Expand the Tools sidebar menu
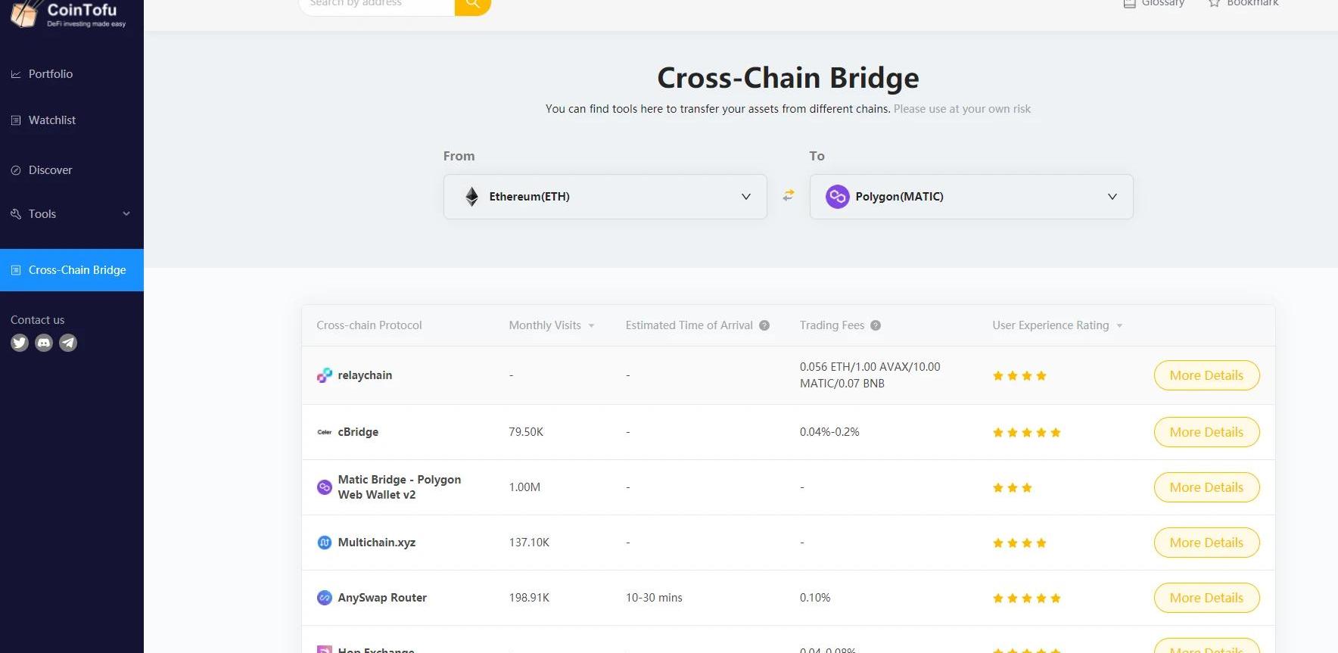 pos(71,214)
